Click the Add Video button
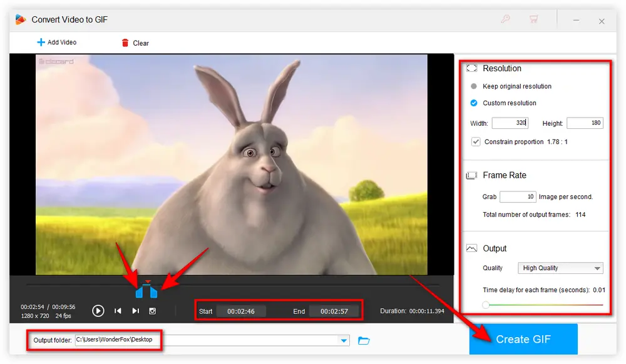Image resolution: width=626 pixels, height=364 pixels. pos(57,43)
